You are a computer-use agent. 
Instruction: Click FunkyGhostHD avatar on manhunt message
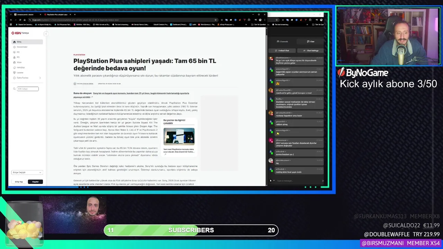point(271,91)
